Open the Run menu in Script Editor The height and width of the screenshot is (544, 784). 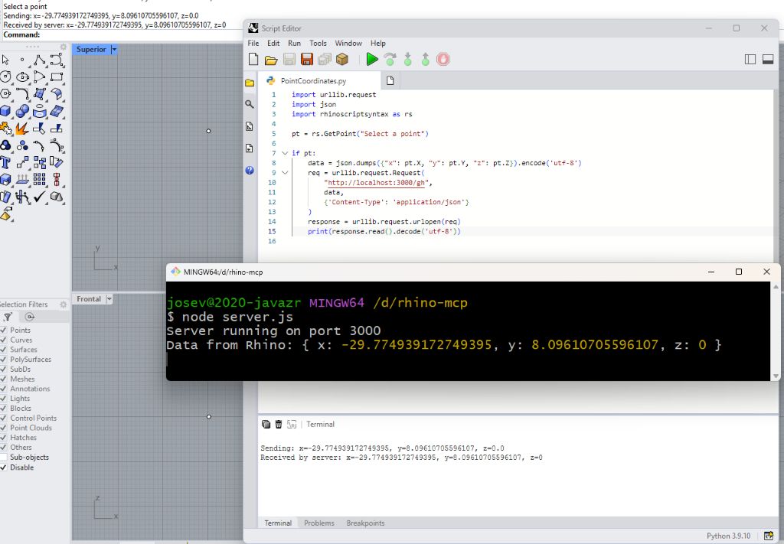pos(295,44)
